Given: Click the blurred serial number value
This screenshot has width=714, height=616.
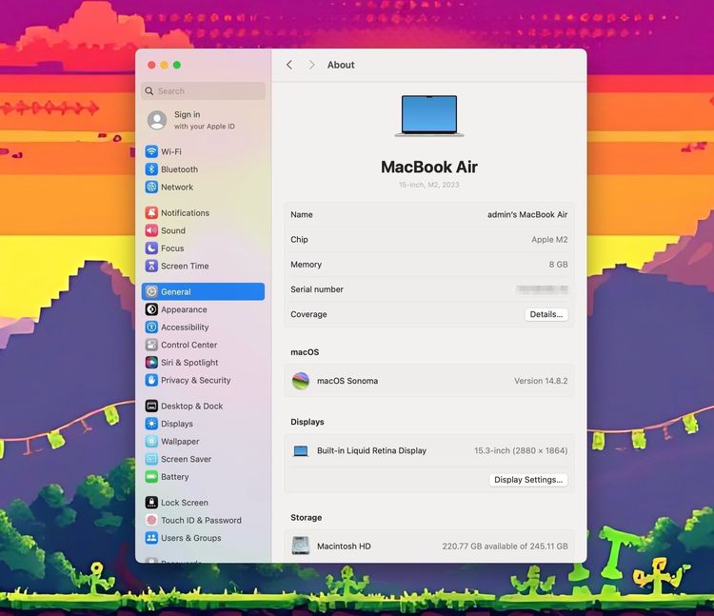Looking at the screenshot, I should pyautogui.click(x=542, y=289).
